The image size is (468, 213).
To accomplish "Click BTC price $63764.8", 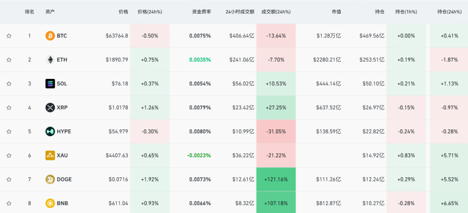I will [x=117, y=36].
